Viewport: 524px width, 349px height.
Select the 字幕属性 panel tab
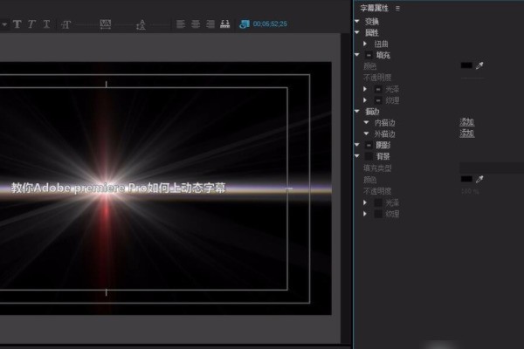coord(375,7)
